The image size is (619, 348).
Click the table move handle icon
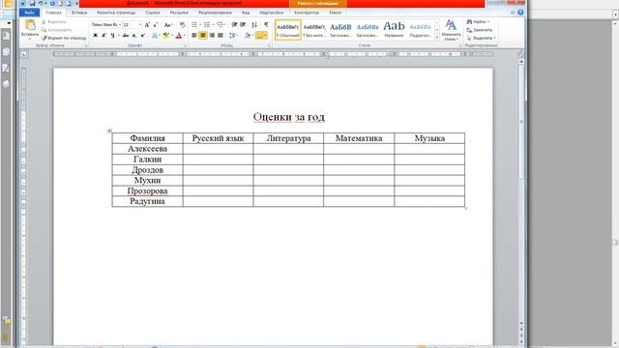point(109,130)
